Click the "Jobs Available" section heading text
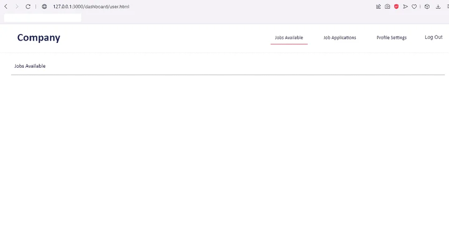This screenshot has width=449, height=239. click(x=30, y=66)
